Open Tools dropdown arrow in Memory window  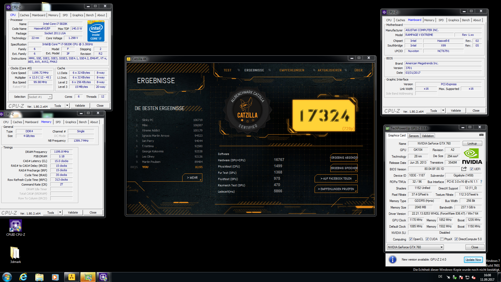click(60, 212)
